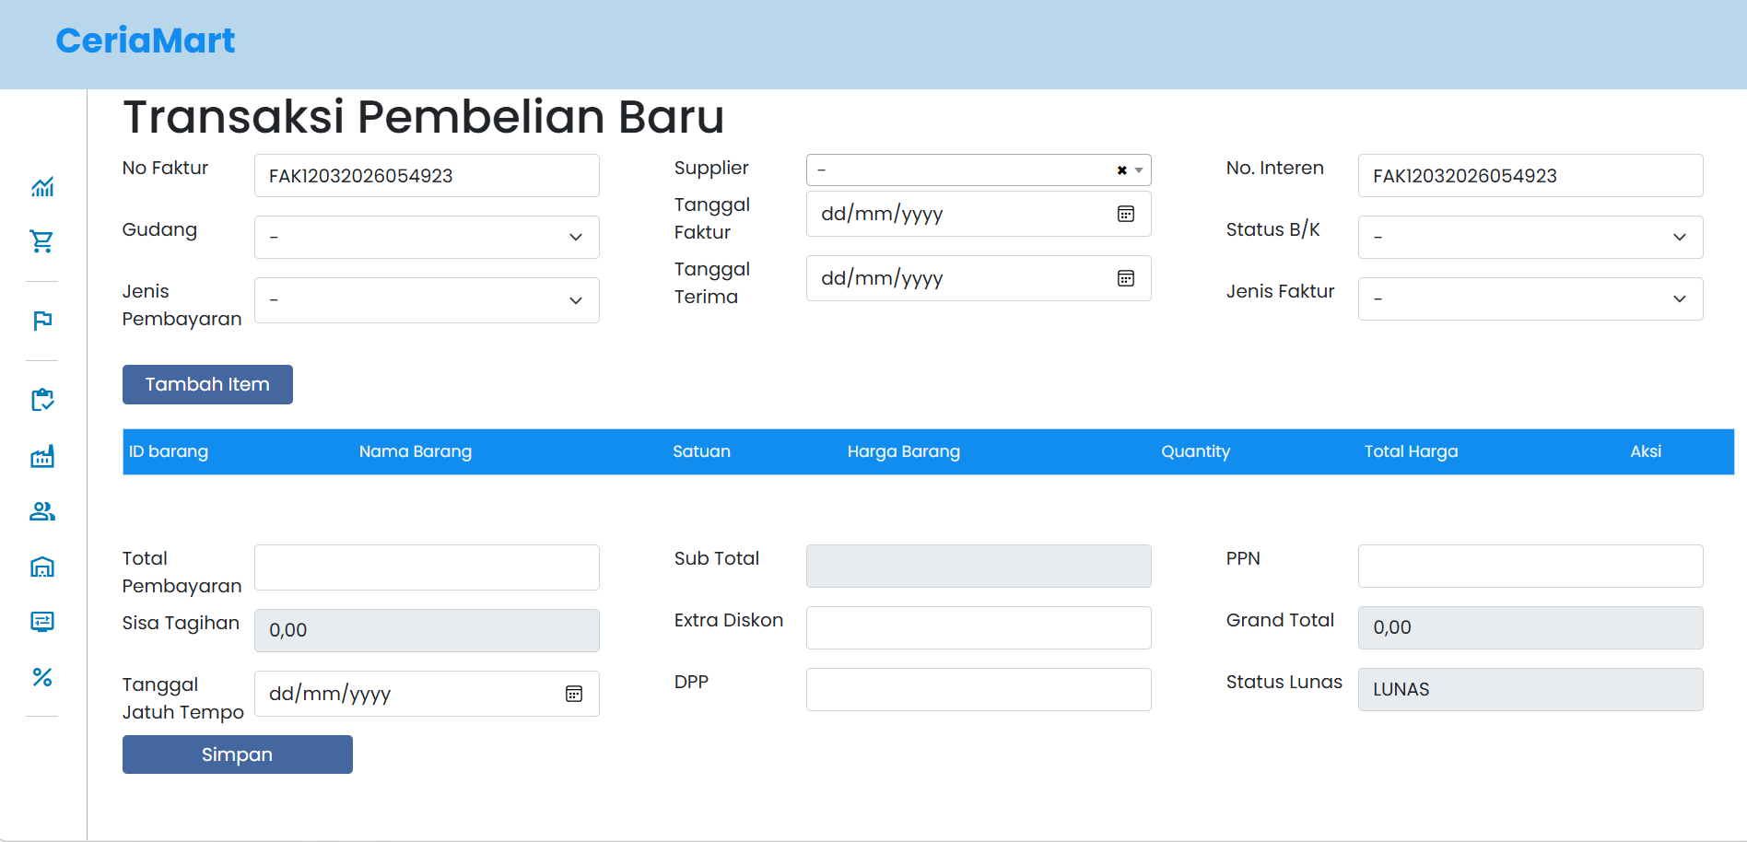Focus the Extra Diskon input field
1747x842 pixels.
978,627
